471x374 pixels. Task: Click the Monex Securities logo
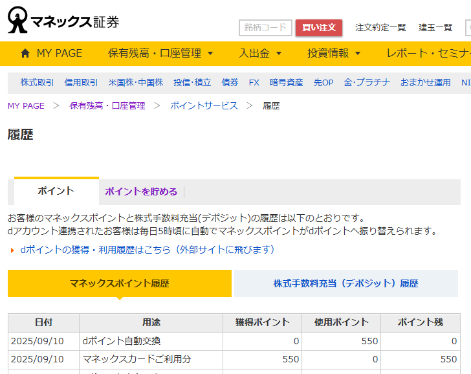pyautogui.click(x=63, y=20)
